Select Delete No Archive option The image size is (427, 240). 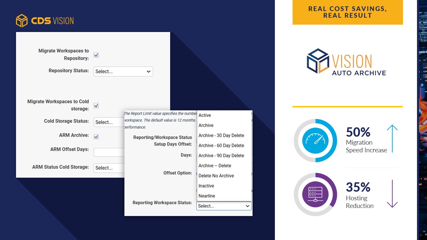tap(224, 176)
